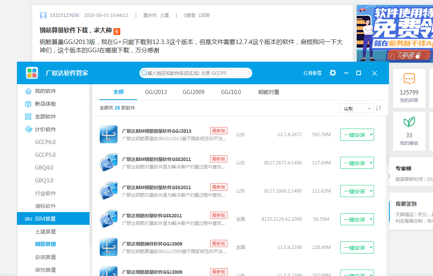433x276 pixels.
Task: Click 最新版 badge on GGJ2013 row
Action: pos(219,131)
